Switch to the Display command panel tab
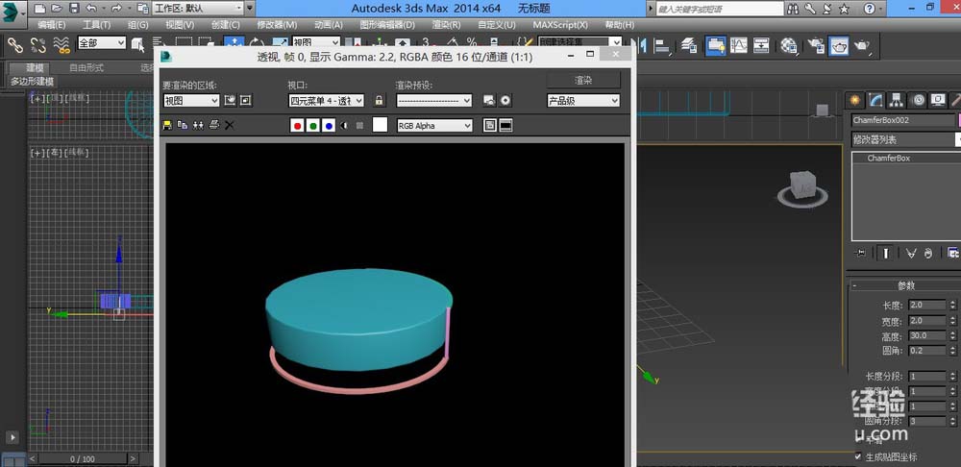961x467 pixels. [x=938, y=101]
